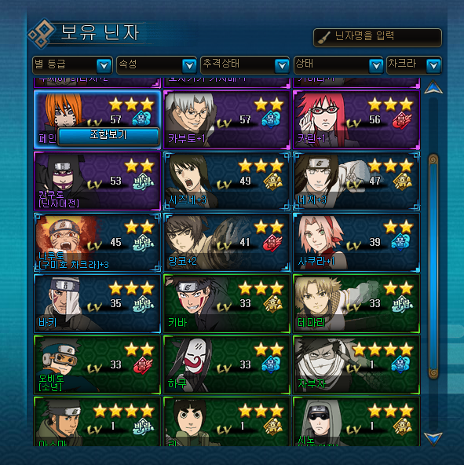Click the vertical scrollbar handle
The height and width of the screenshot is (465, 464).
433,266
